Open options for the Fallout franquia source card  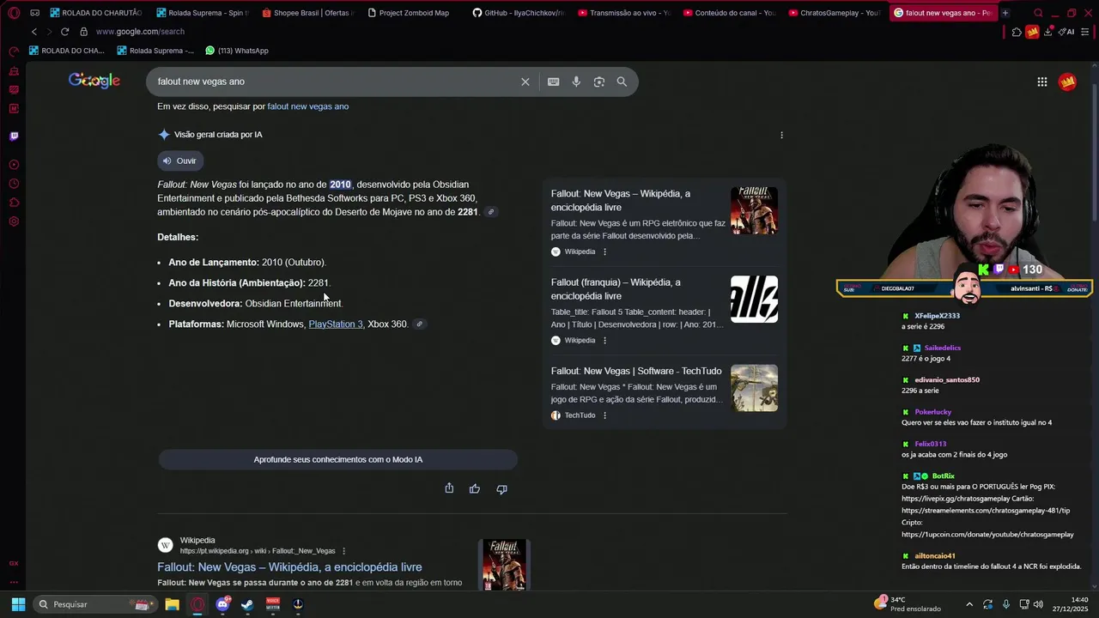pos(604,340)
